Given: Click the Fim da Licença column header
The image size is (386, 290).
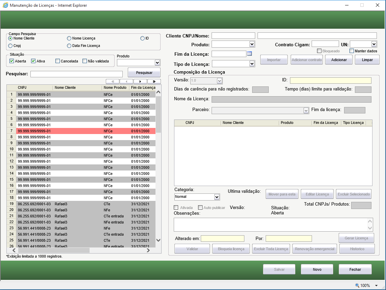Looking at the screenshot, I should coord(143,88).
